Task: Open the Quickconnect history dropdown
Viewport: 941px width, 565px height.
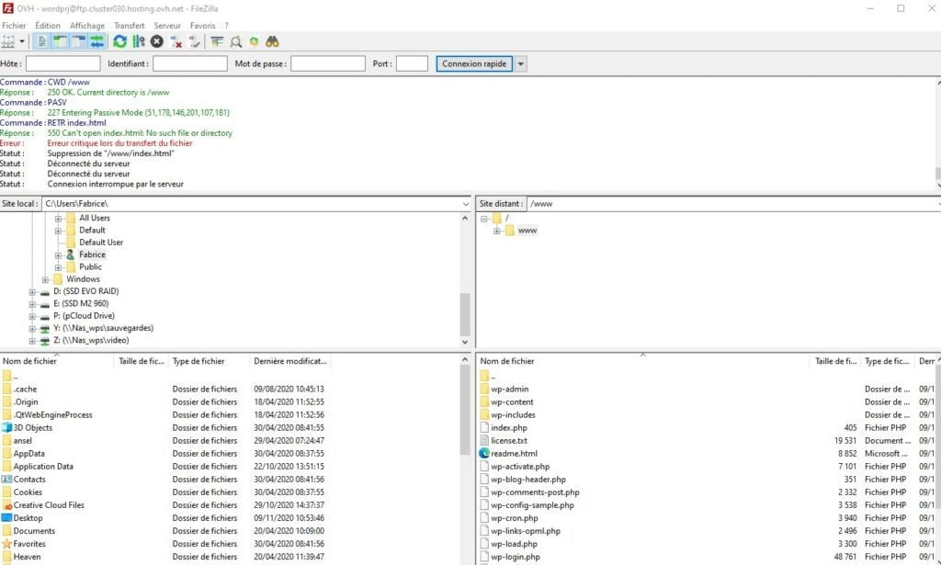Action: pyautogui.click(x=520, y=62)
